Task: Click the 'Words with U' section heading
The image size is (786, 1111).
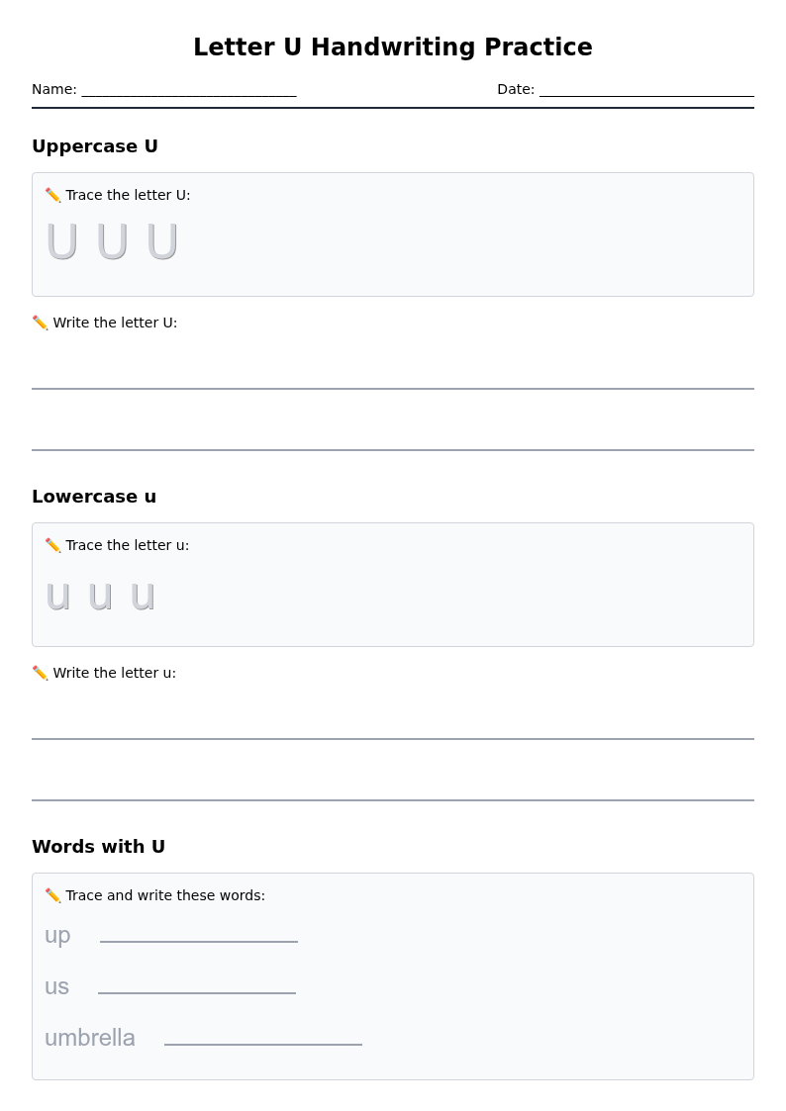Action: coord(99,846)
